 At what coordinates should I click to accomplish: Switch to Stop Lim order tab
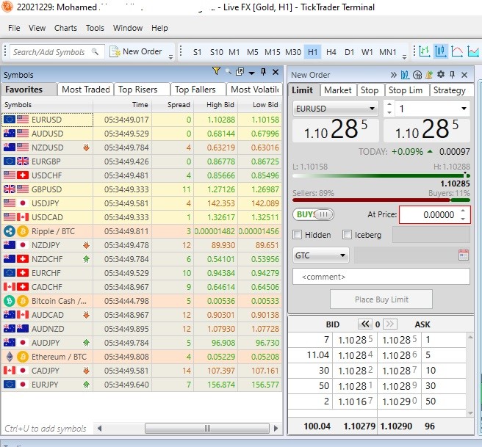406,90
